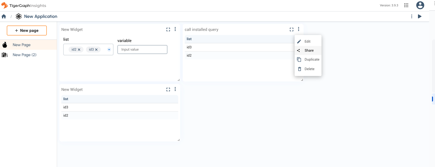Viewport: 435px width, 167px height.
Task: Click the New page button
Action: [x=27, y=30]
